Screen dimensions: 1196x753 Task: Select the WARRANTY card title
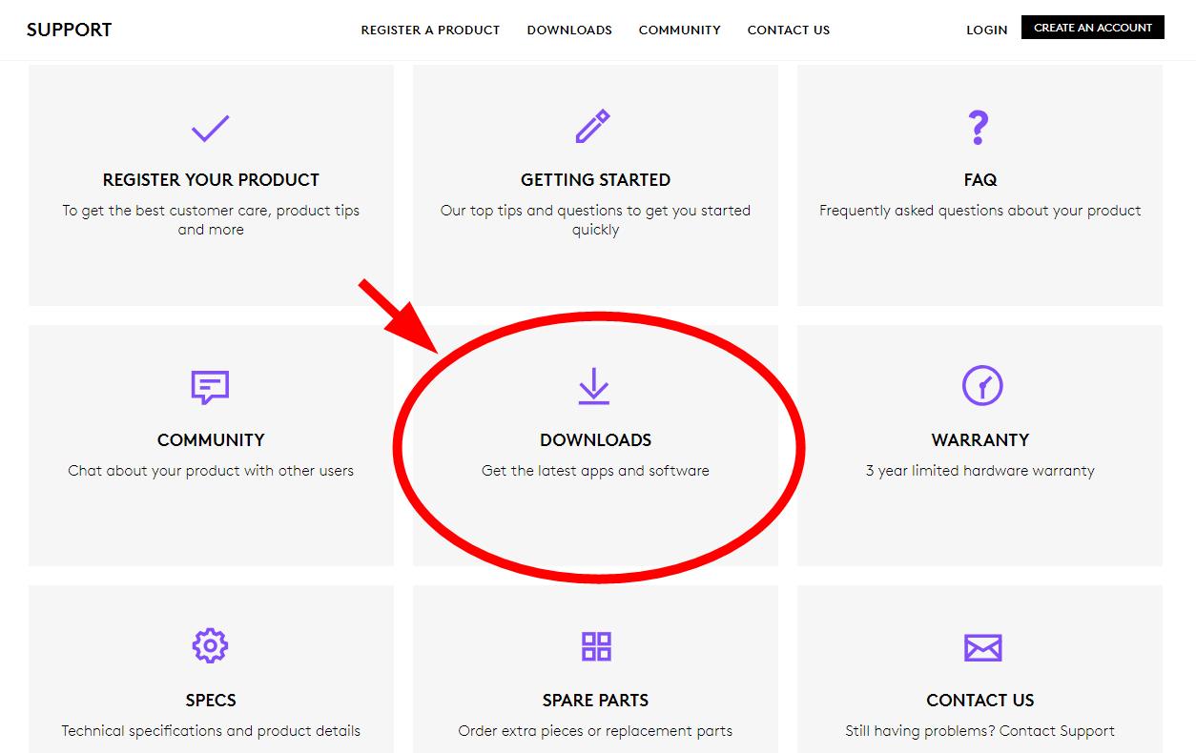[980, 440]
